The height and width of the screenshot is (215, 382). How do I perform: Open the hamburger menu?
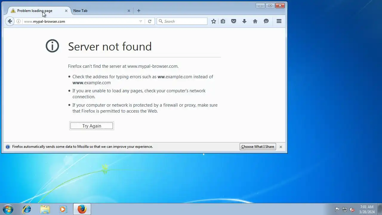[x=279, y=21]
